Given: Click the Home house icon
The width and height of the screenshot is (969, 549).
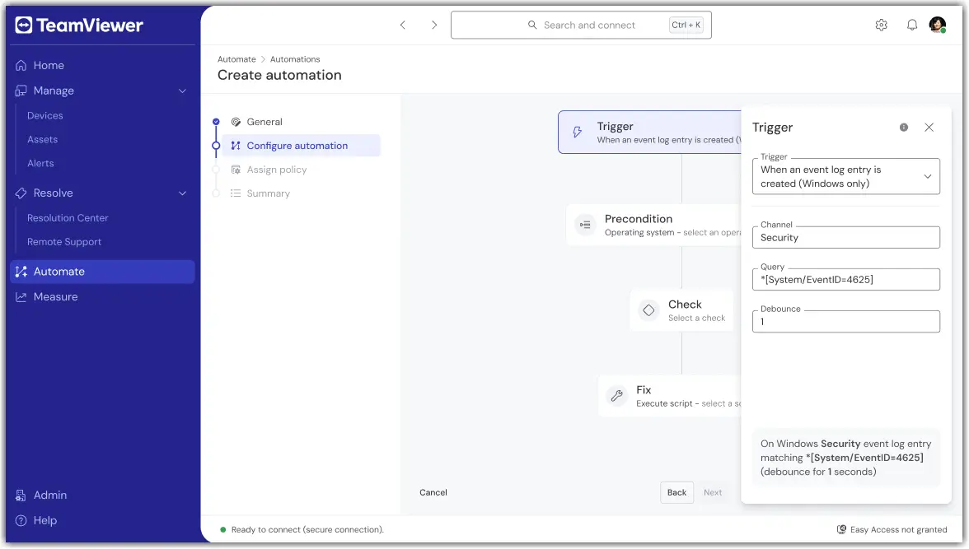Looking at the screenshot, I should [21, 66].
